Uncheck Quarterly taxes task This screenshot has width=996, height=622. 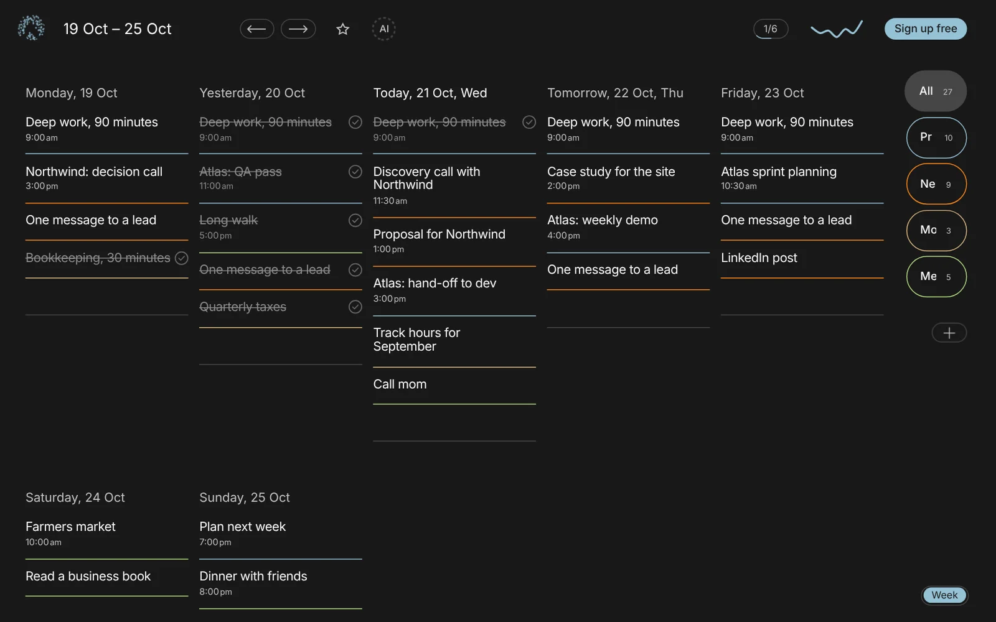[355, 307]
